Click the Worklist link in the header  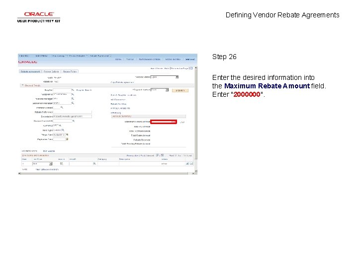click(x=130, y=59)
